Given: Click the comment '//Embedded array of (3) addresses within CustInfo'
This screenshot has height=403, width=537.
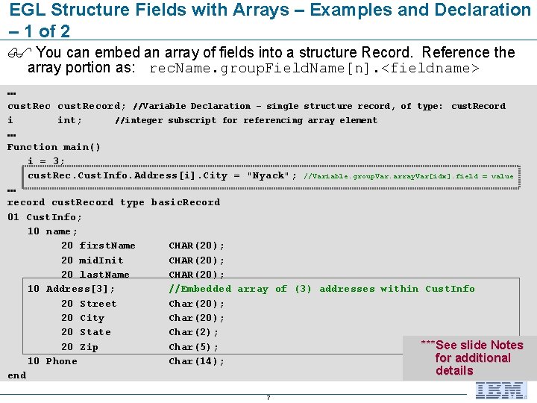Looking at the screenshot, I should coord(322,289).
